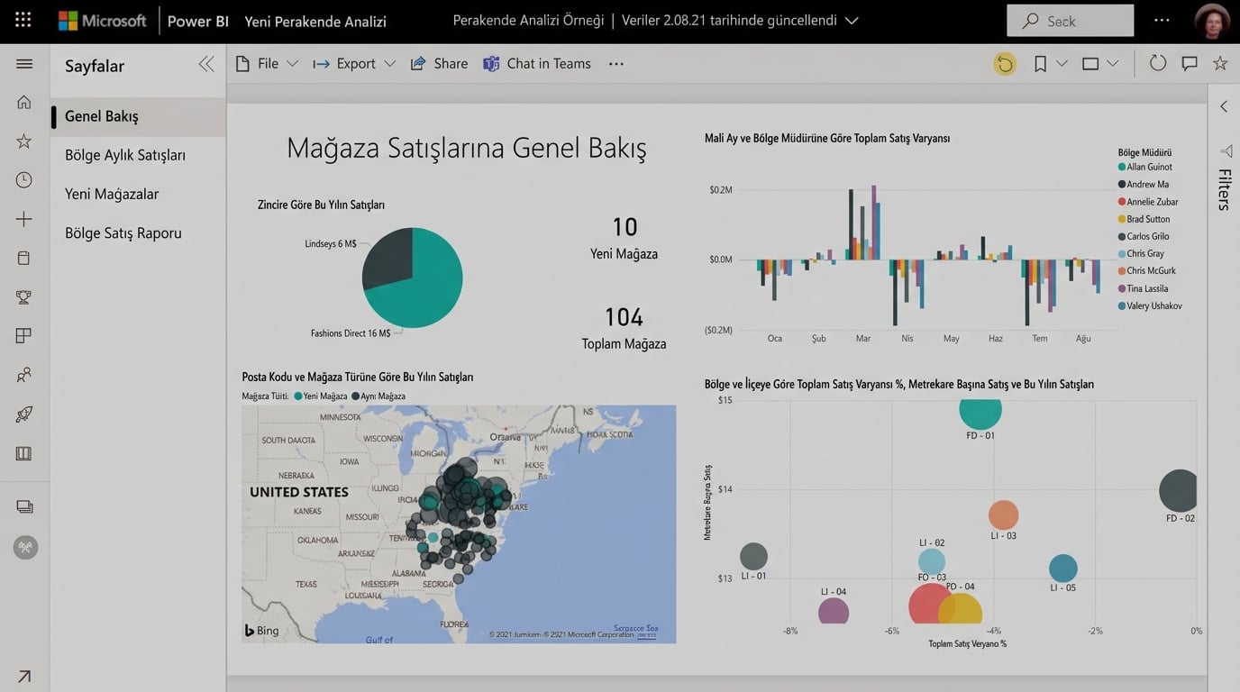Open Deployment pipelines rocket icon

(24, 414)
